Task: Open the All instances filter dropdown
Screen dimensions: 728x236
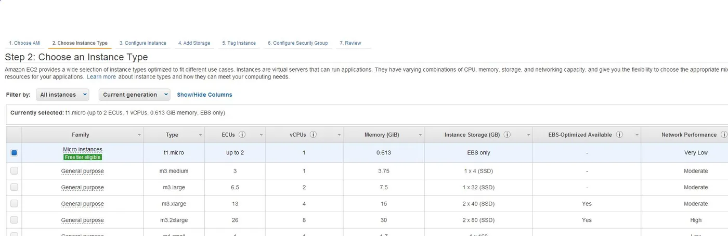Action: (62, 95)
